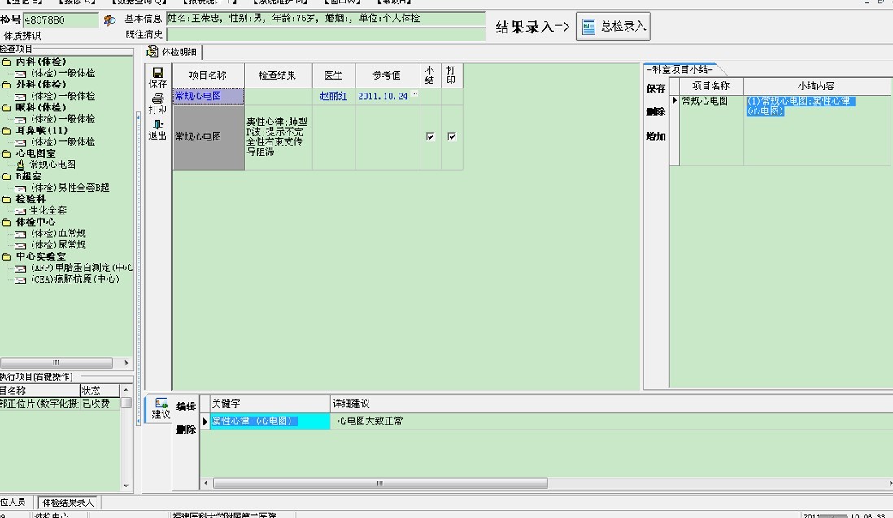The image size is (893, 518).
Task: Click the 状态 column header
Action: [x=100, y=391]
